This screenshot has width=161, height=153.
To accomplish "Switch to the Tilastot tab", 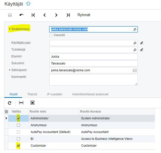I will (32, 94).
